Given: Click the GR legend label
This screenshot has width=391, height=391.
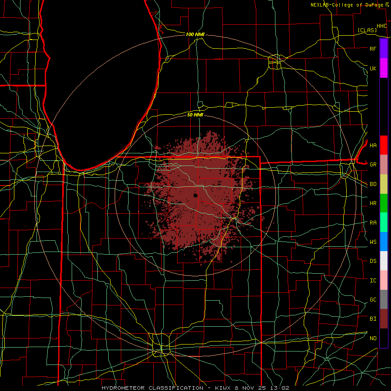Looking at the screenshot, I should [373, 165].
